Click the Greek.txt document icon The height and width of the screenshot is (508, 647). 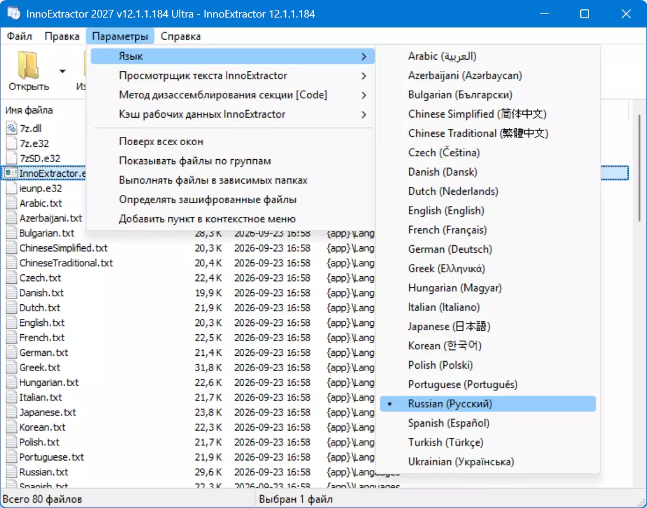[x=12, y=368]
